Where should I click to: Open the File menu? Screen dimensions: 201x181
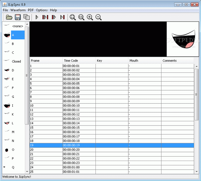tap(5, 10)
